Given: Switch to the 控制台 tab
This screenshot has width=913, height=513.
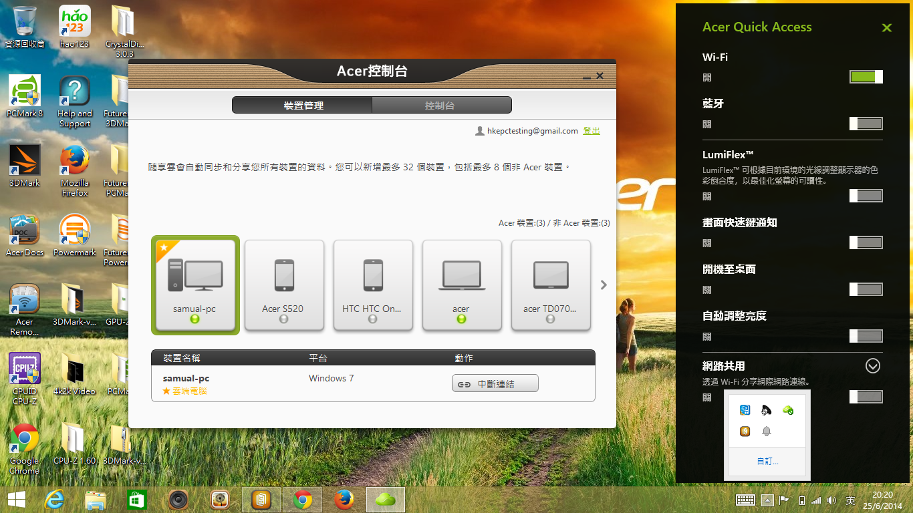Looking at the screenshot, I should coord(441,105).
